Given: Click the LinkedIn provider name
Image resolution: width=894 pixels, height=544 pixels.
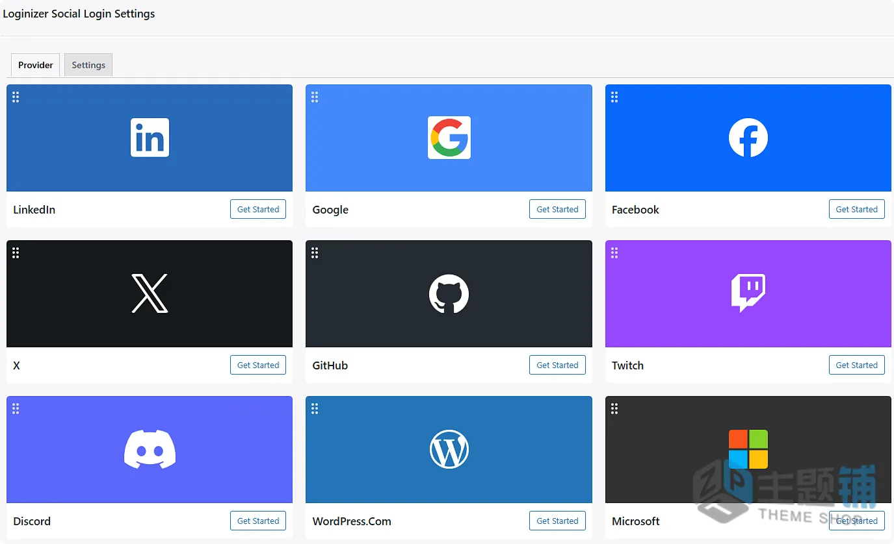Looking at the screenshot, I should pos(34,210).
